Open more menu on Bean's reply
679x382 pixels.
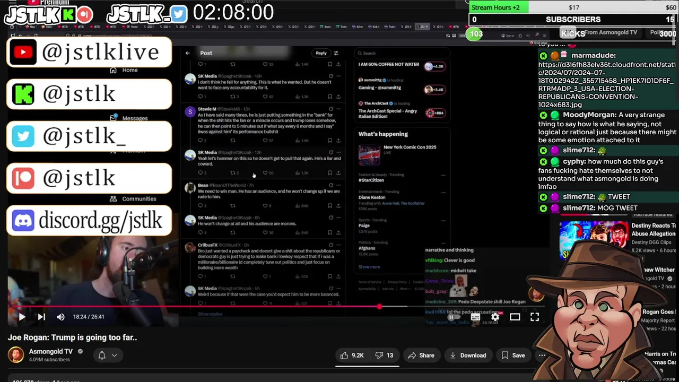click(x=338, y=185)
